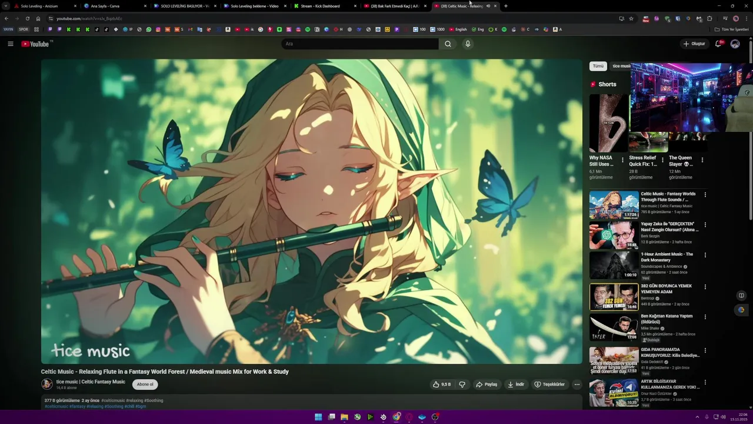Screen dimensions: 753x424
Task: Open Yapay Zeka ile video thumbnail
Action: coord(614,235)
